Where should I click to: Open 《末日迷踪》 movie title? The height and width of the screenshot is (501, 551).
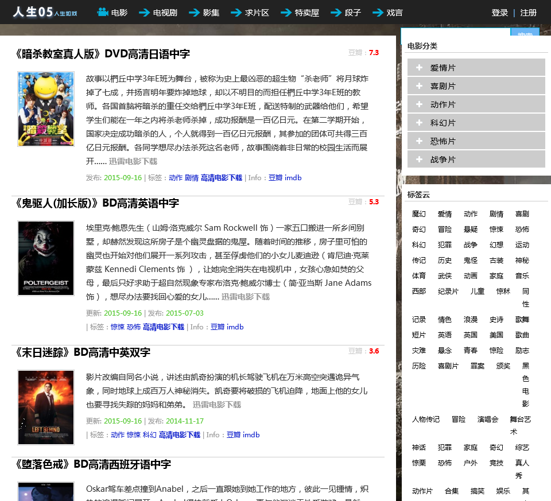click(82, 352)
